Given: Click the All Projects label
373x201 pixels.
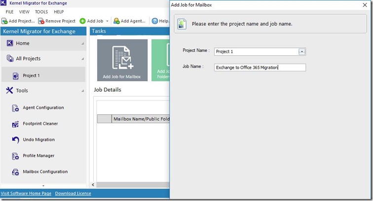Looking at the screenshot, I should coord(28,59).
